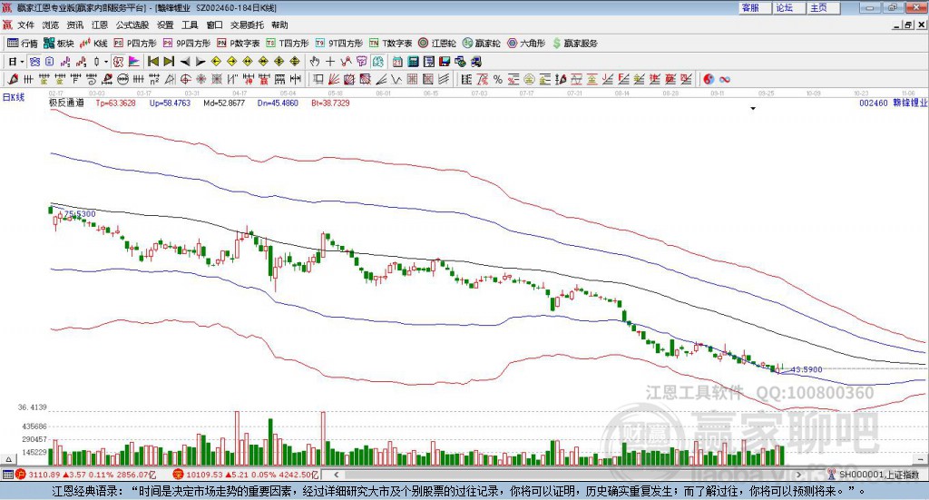Image resolution: width=929 pixels, height=500 pixels.
Task: Click the save floppy disk icon
Action: pyautogui.click(x=445, y=62)
